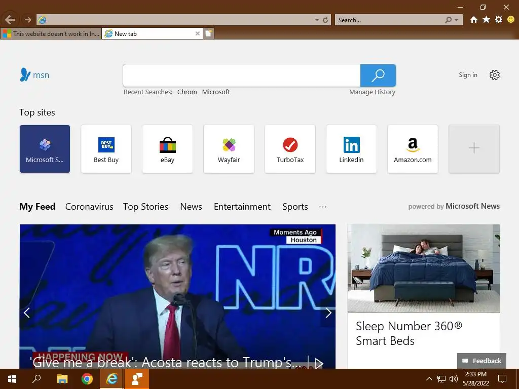The image size is (519, 389).
Task: Open the Microsoft S... top site tile
Action: click(x=45, y=149)
